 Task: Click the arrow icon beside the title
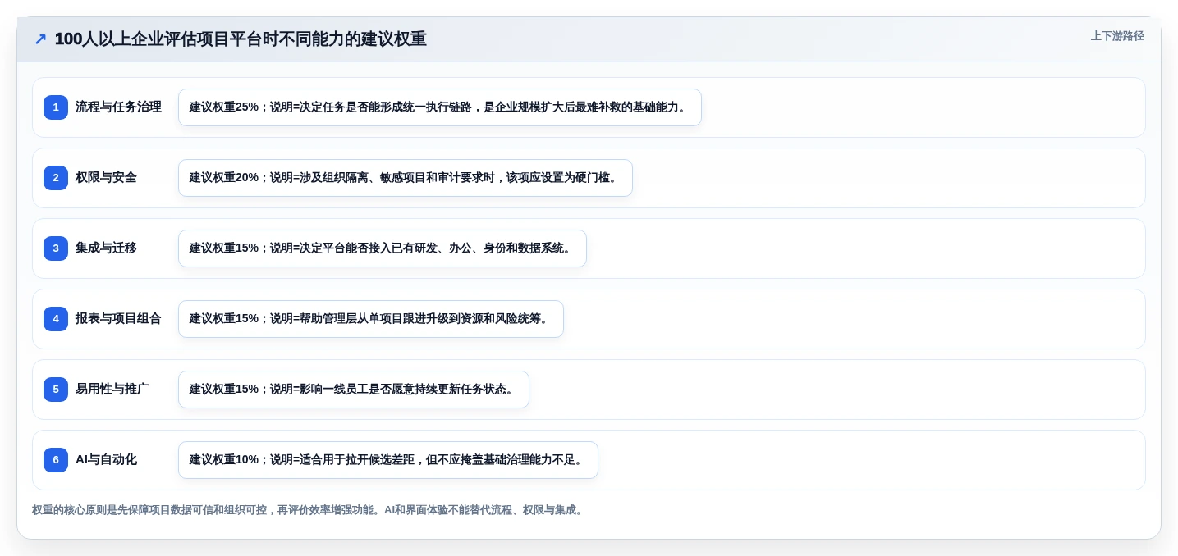pos(40,39)
